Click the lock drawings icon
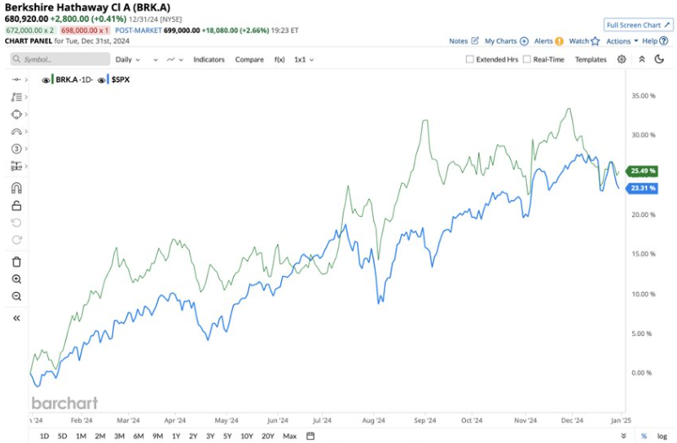This screenshot has width=677, height=443. click(x=16, y=206)
